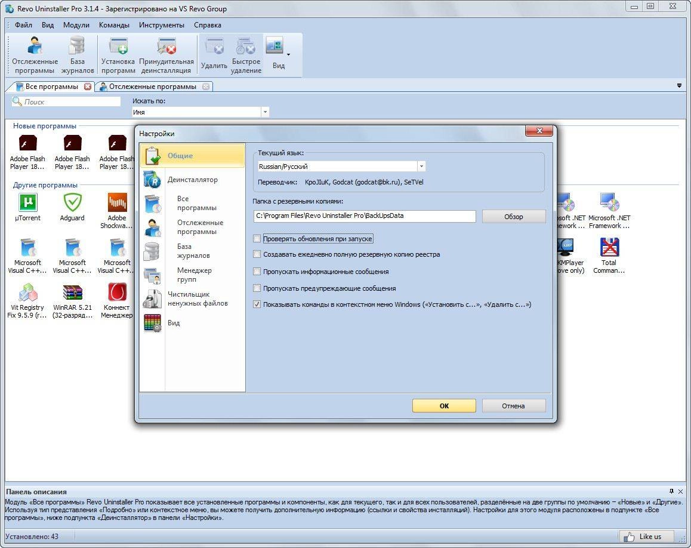Close the Панель описания panel

(x=680, y=491)
